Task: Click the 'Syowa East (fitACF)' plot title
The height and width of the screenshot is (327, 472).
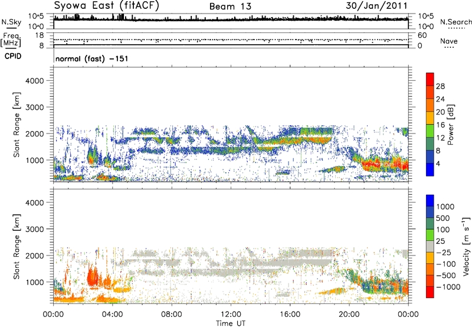Action: pos(106,5)
